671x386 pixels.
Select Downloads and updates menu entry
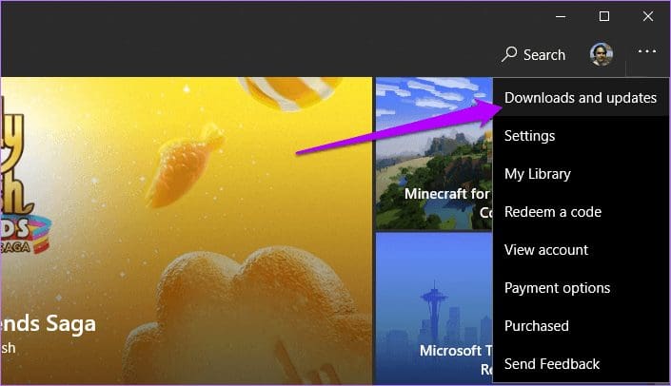coord(581,98)
